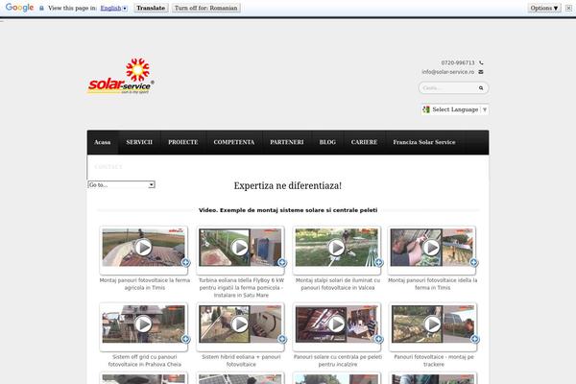Open the CARIERE menu item

364,142
